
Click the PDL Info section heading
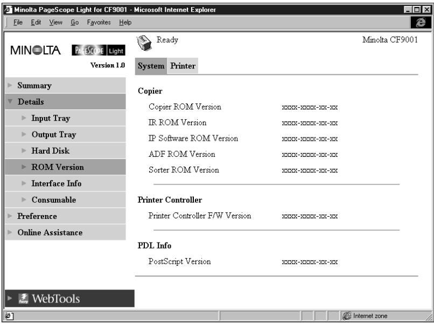(x=155, y=246)
